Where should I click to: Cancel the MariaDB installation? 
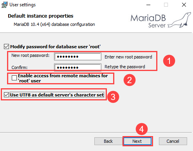173,141
